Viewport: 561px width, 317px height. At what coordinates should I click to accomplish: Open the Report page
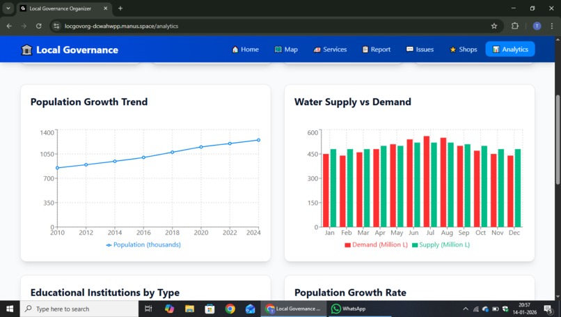pos(376,49)
